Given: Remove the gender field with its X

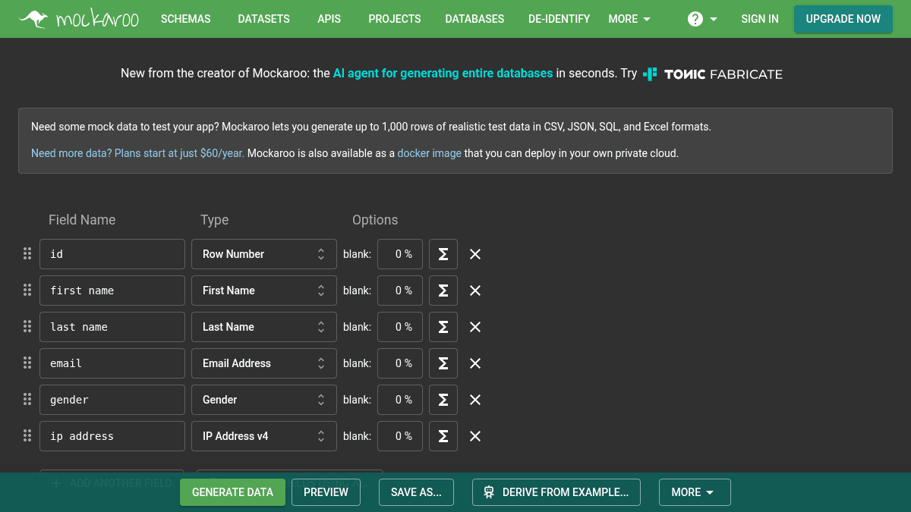Looking at the screenshot, I should (x=475, y=400).
